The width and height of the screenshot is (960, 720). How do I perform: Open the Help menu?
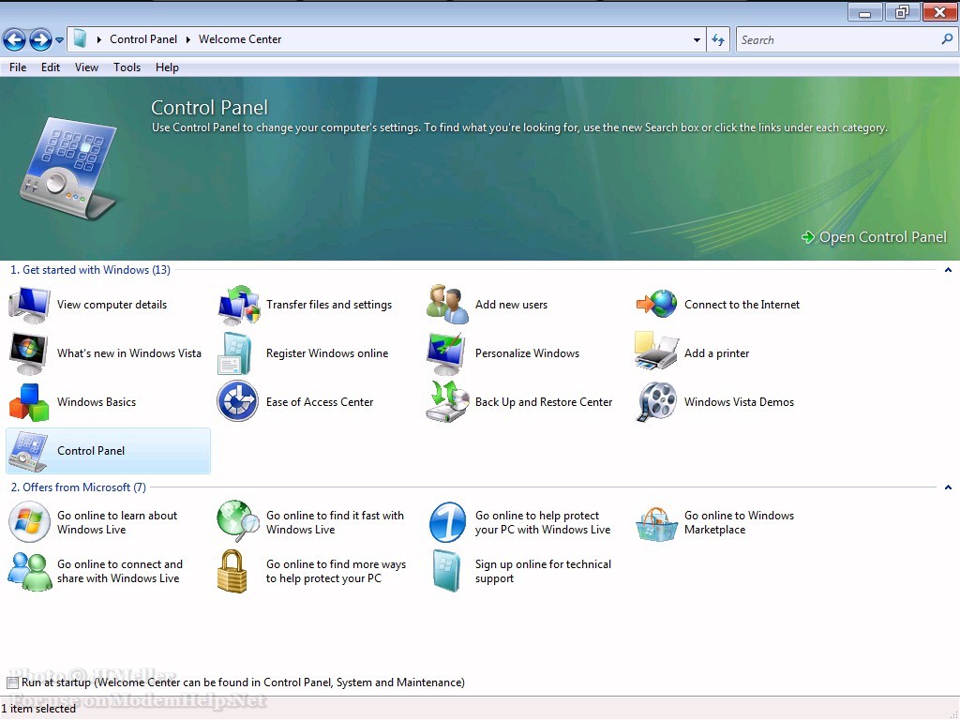pos(167,67)
